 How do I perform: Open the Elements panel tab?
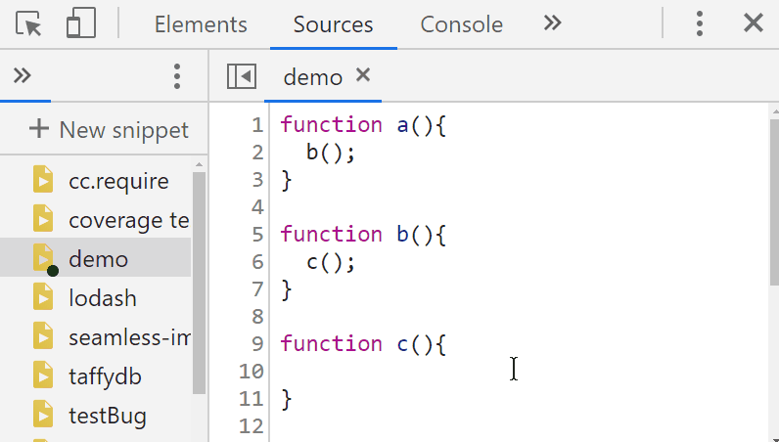tap(201, 24)
